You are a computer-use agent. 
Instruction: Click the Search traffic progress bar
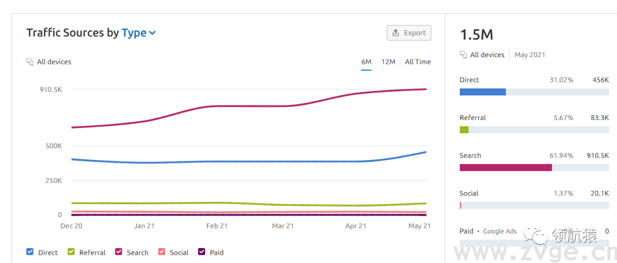coord(506,168)
